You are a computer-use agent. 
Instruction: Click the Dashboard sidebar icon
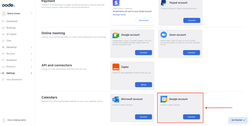[3, 21]
